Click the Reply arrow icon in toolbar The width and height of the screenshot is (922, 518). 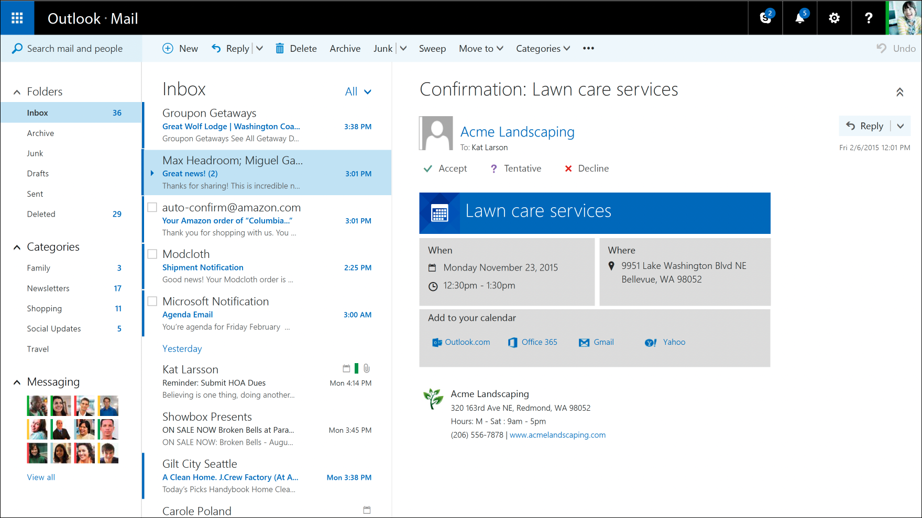[x=216, y=48]
